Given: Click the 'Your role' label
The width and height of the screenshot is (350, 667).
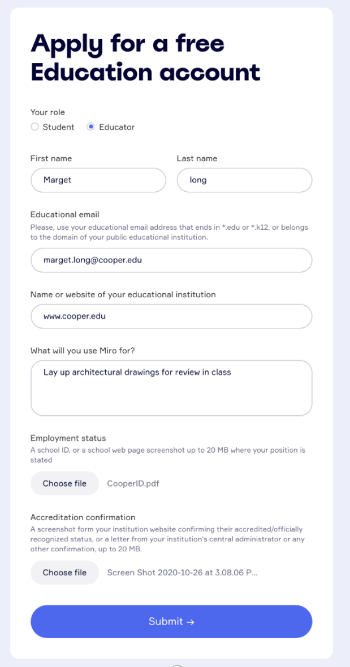Looking at the screenshot, I should 48,112.
